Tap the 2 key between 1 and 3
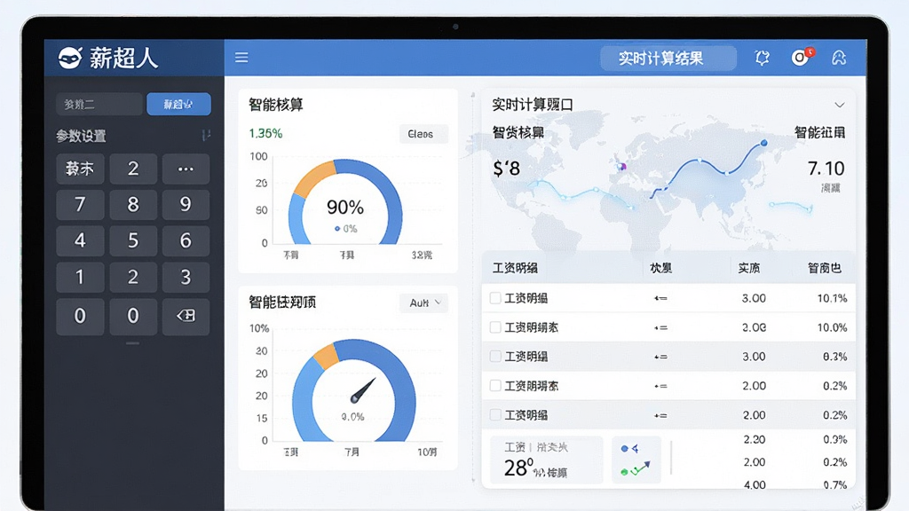909x511 pixels. coord(133,277)
